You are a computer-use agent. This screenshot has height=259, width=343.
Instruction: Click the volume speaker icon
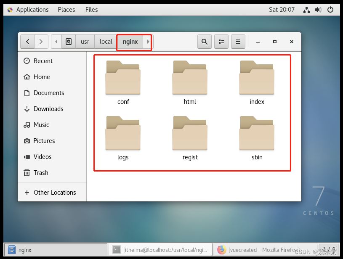(x=318, y=10)
